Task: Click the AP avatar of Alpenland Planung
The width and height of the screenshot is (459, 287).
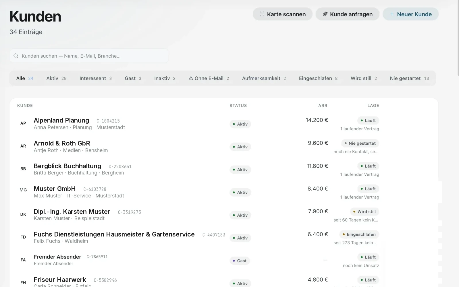Action: point(23,123)
